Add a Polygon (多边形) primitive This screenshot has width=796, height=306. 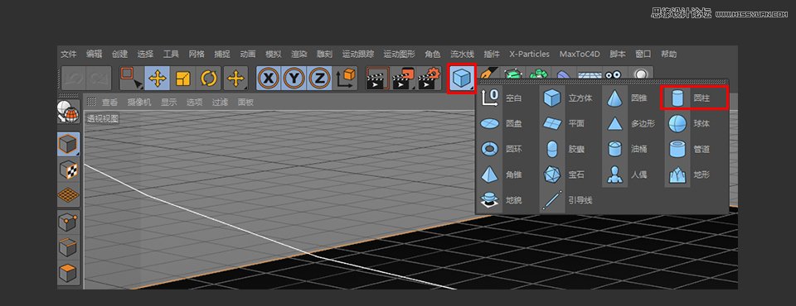click(630, 123)
